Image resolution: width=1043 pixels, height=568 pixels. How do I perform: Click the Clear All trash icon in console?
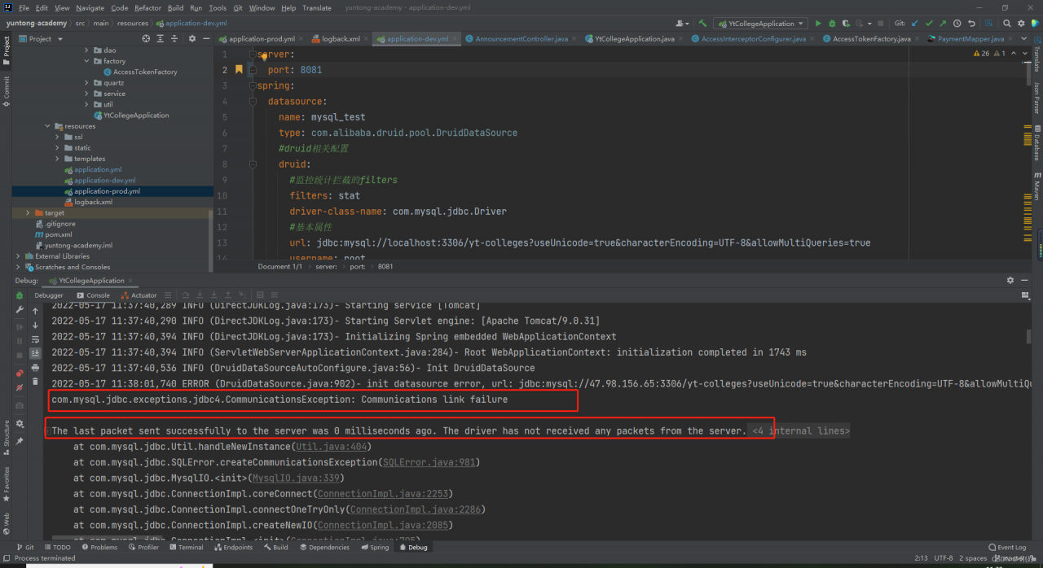point(35,381)
